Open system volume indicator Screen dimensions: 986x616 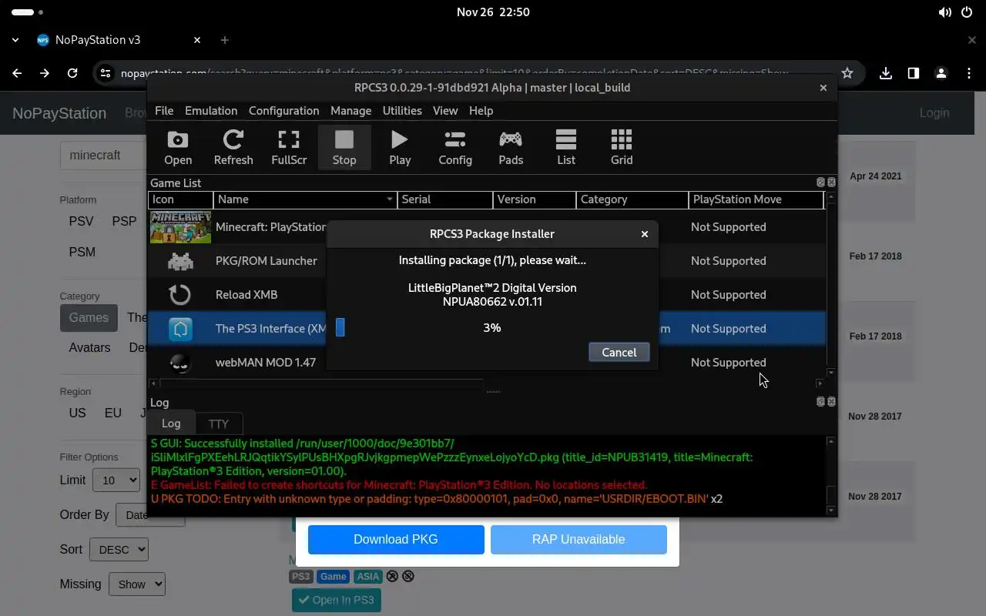(944, 12)
